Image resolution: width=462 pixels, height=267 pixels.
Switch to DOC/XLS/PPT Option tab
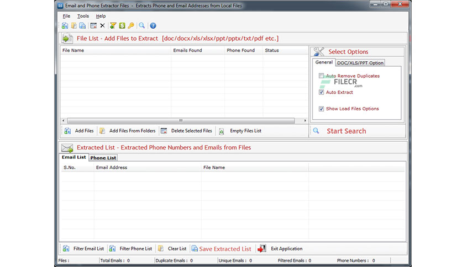[360, 63]
